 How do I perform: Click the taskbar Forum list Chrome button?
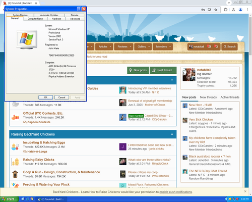point(51,199)
